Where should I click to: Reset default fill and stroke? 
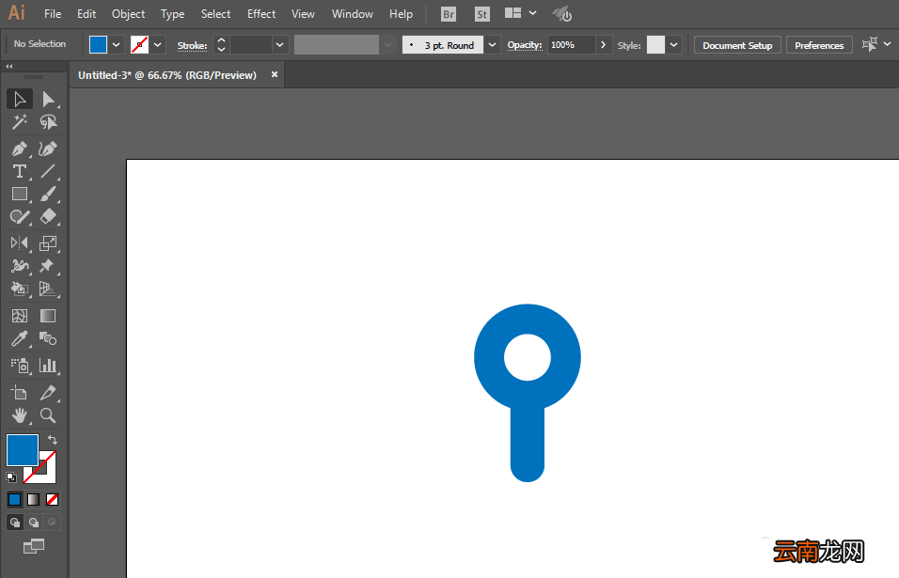point(11,477)
